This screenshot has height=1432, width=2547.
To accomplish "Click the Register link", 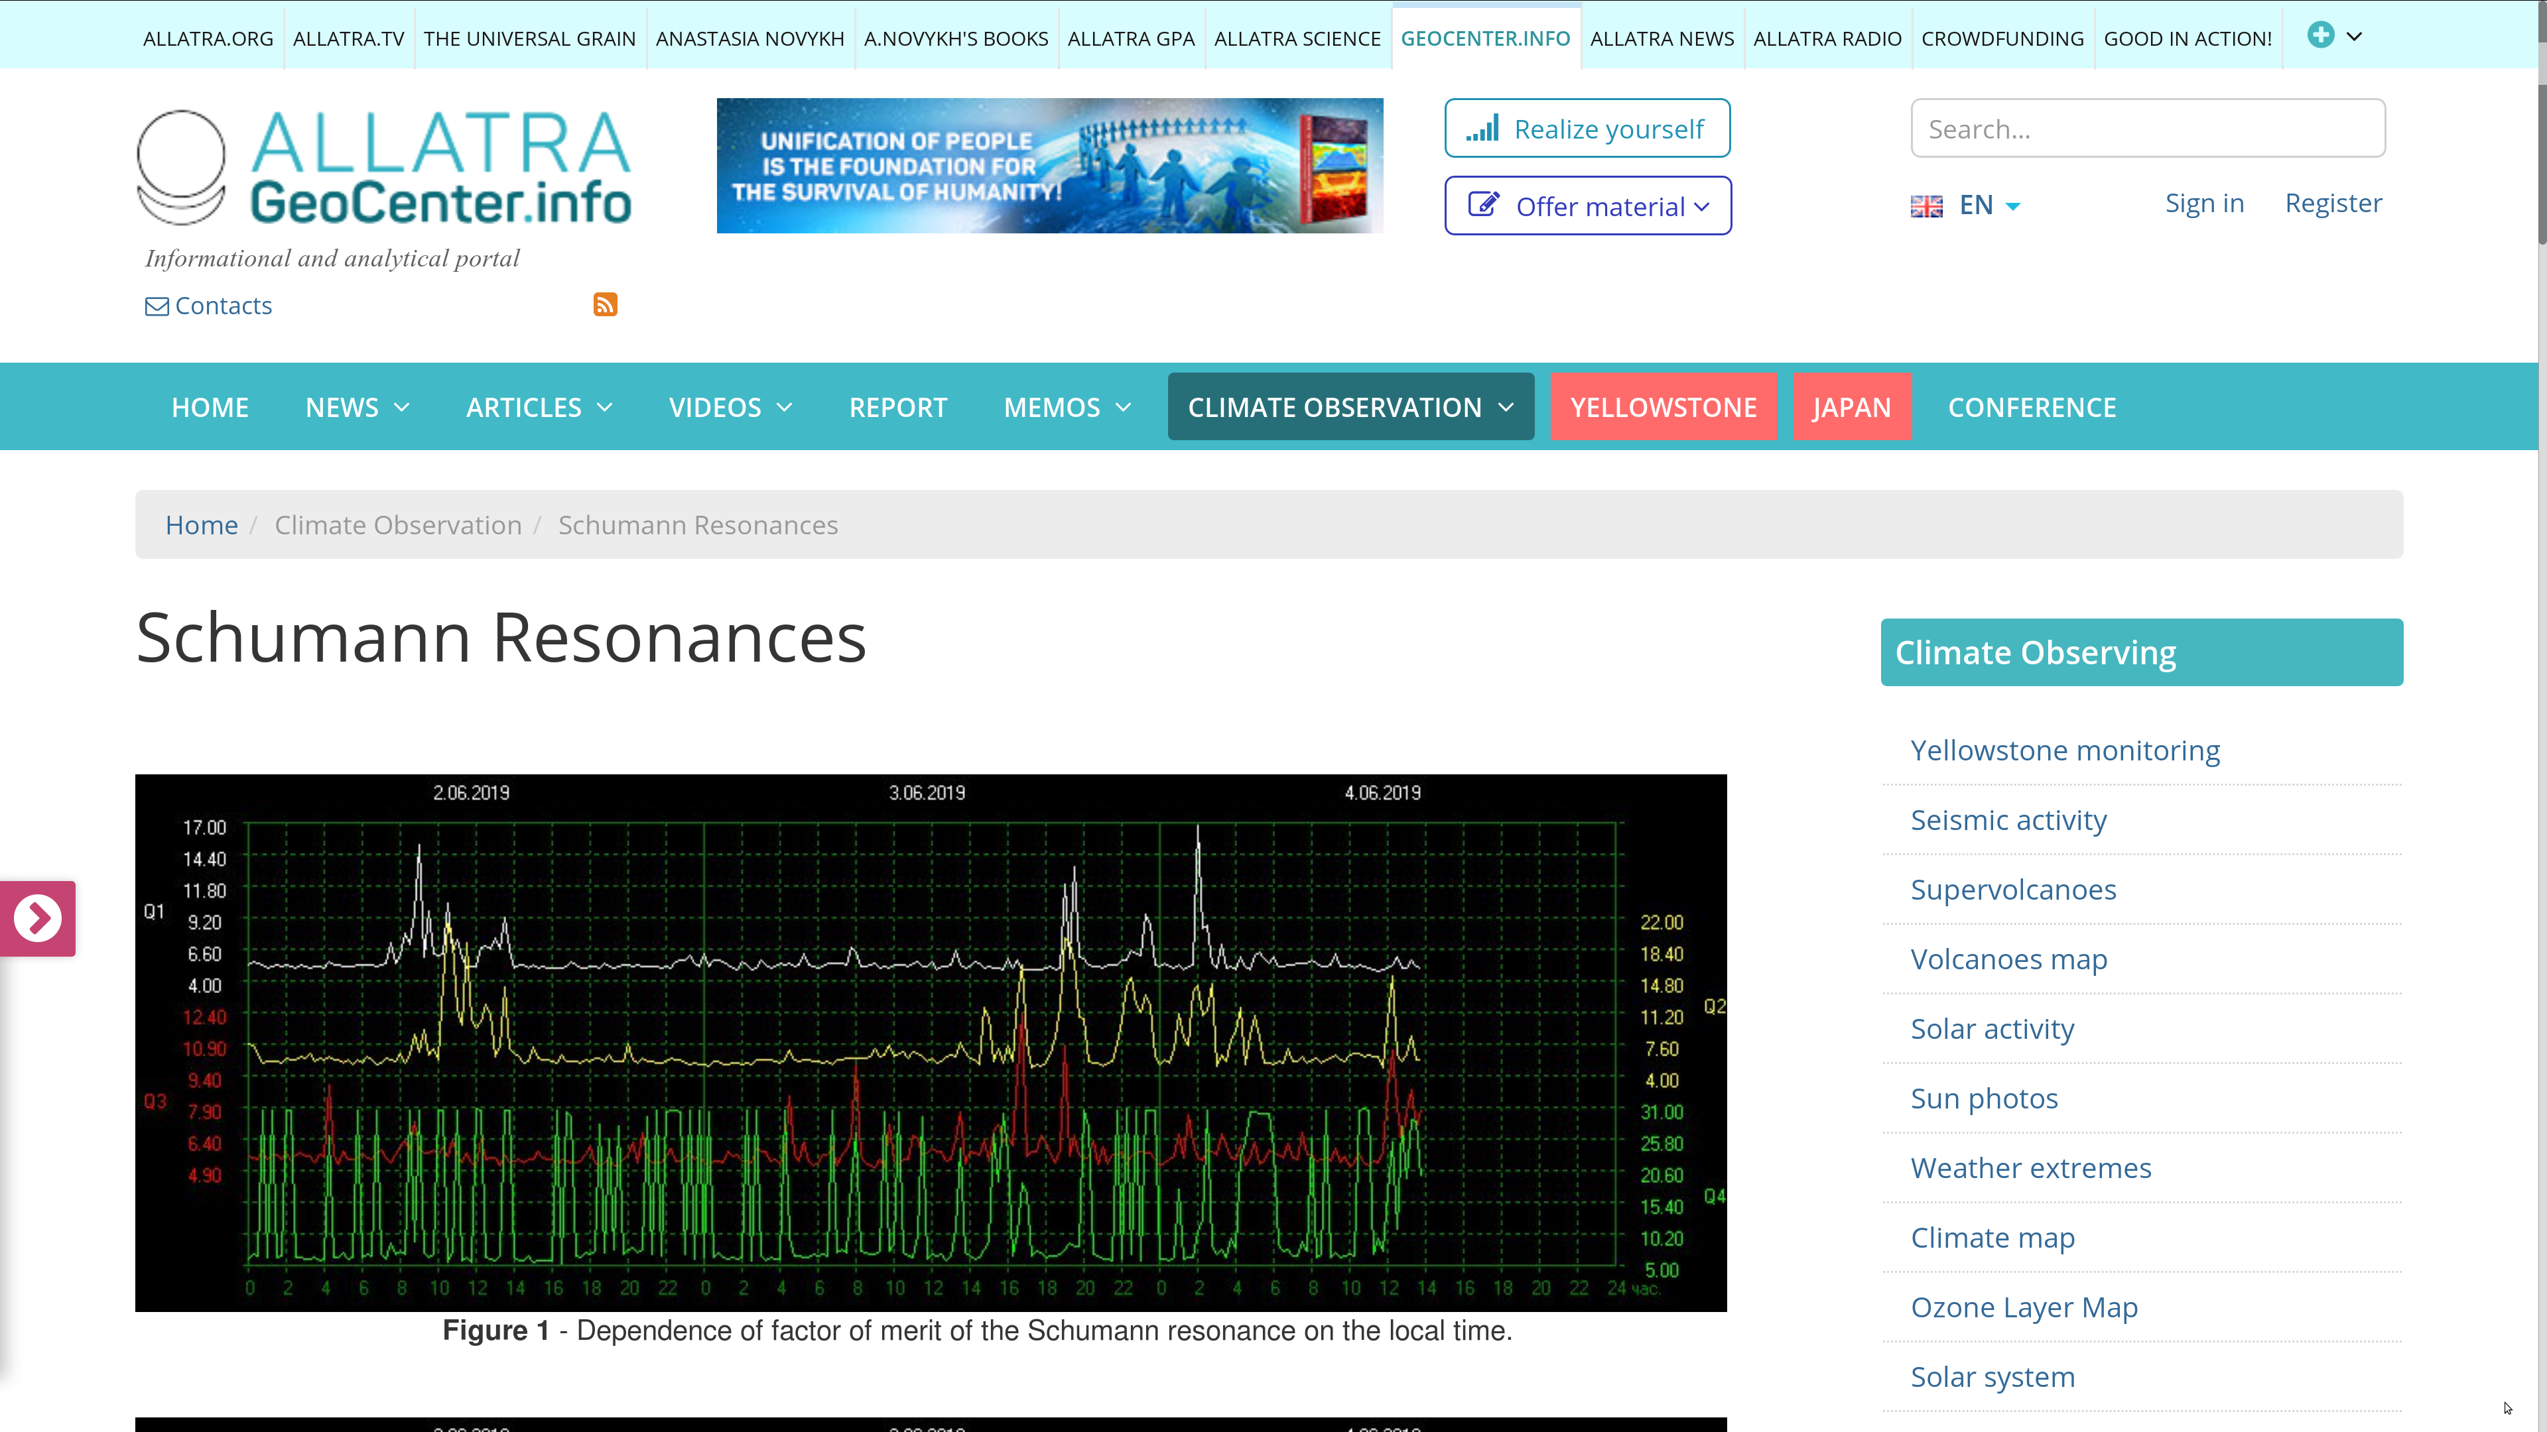I will coord(2333,203).
